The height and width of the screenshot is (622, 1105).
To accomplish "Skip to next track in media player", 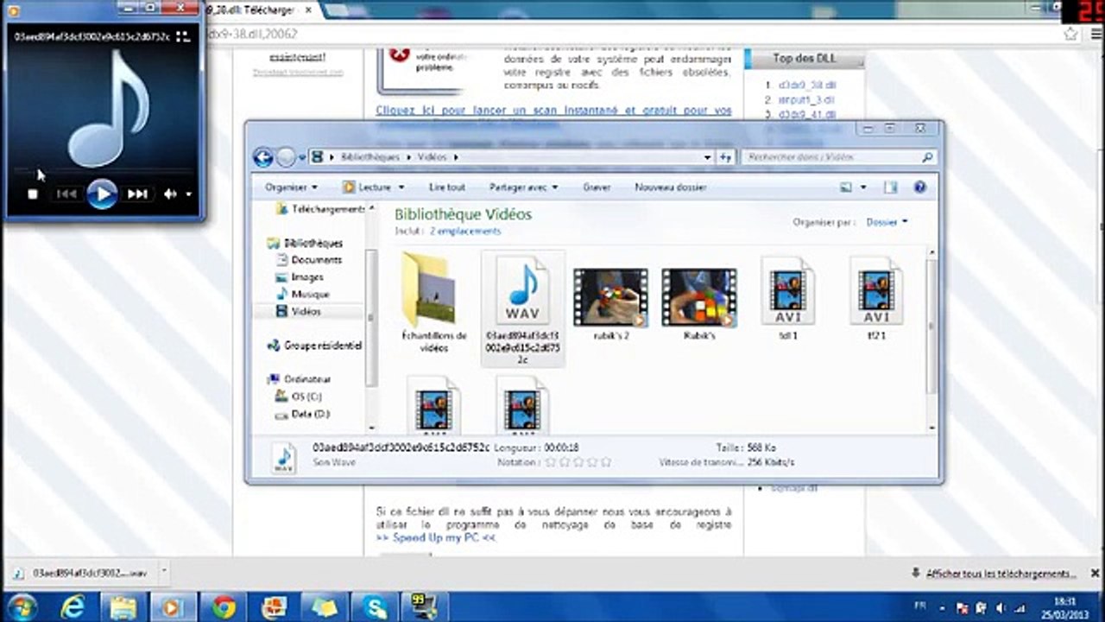I will [x=137, y=194].
